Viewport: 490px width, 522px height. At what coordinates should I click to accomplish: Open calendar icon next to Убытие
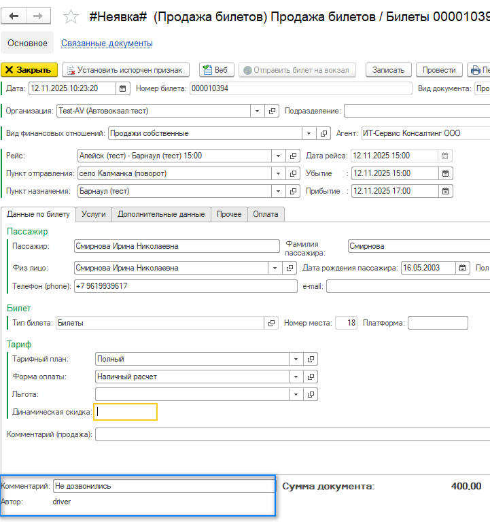click(x=446, y=173)
